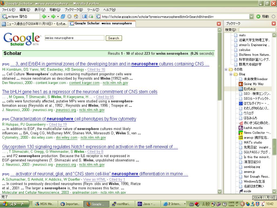277x208 pixels.
Task: Click the page scrollbar down arrow
Action: pyautogui.click(x=219, y=191)
